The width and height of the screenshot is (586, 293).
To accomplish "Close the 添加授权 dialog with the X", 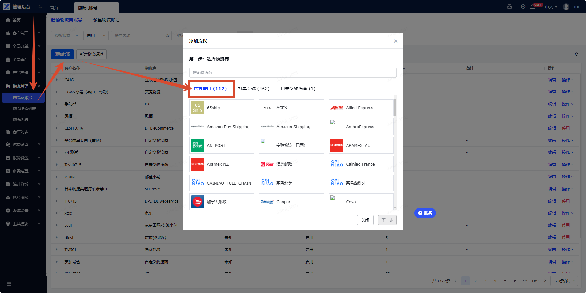I will tap(396, 41).
